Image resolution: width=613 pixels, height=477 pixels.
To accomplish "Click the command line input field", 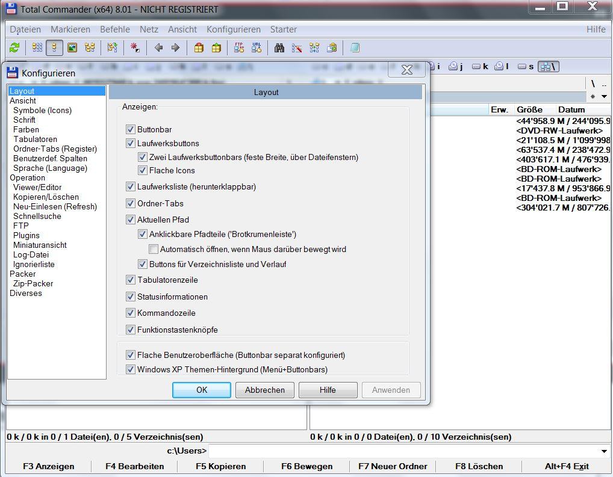I will 404,451.
